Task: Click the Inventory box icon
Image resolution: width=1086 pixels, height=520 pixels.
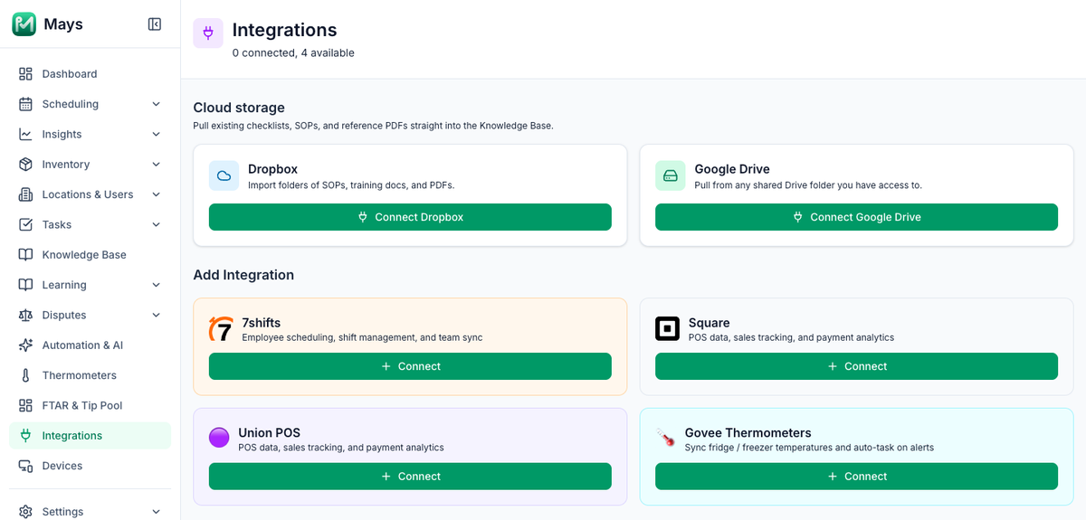Action: click(x=25, y=165)
